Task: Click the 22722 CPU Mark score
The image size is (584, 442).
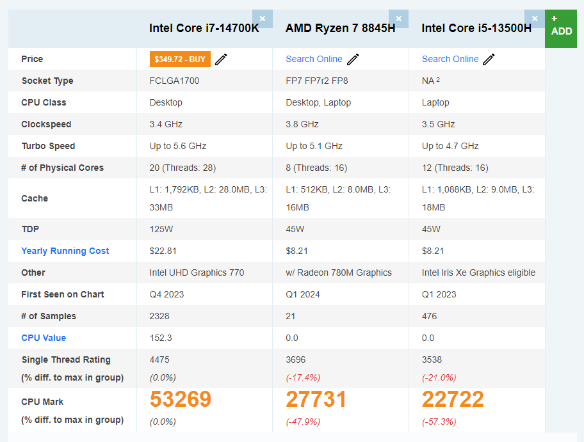Action: [453, 399]
